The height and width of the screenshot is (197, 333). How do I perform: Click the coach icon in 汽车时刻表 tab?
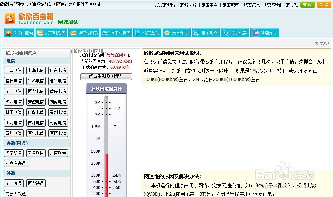point(105,33)
